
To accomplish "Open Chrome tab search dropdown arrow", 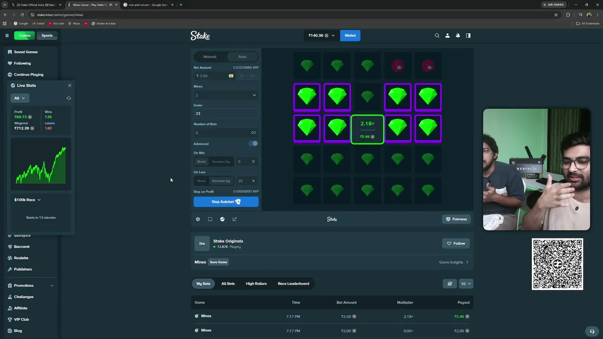I will [x=5, y=5].
